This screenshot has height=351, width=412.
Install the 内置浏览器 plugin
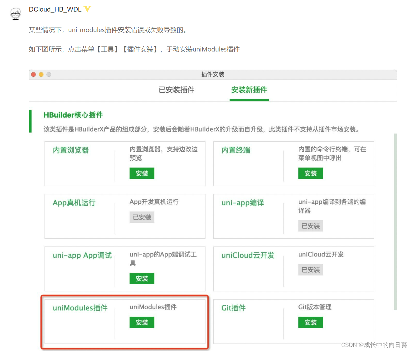click(x=142, y=173)
